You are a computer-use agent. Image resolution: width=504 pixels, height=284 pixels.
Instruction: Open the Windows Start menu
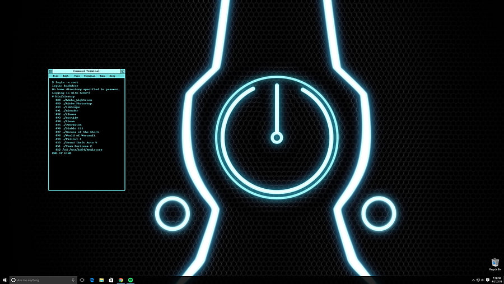click(4, 280)
